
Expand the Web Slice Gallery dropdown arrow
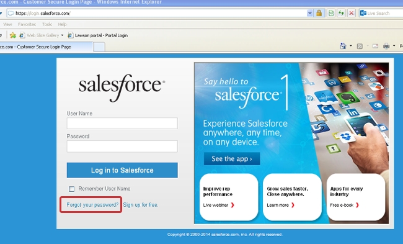[x=62, y=35]
